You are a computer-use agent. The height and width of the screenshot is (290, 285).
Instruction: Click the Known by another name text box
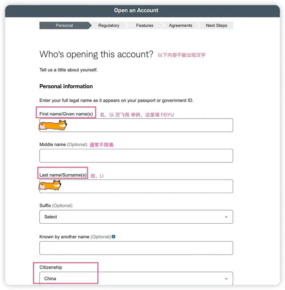(136, 248)
